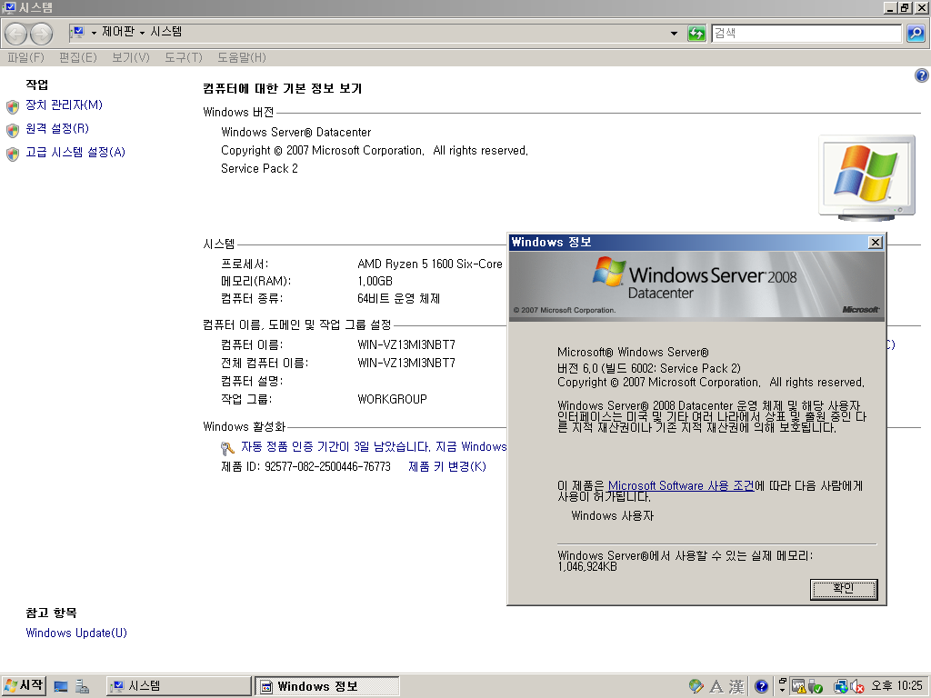The image size is (931, 698).
Task: Click the taskbar clock 오후 10:25
Action: 896,686
